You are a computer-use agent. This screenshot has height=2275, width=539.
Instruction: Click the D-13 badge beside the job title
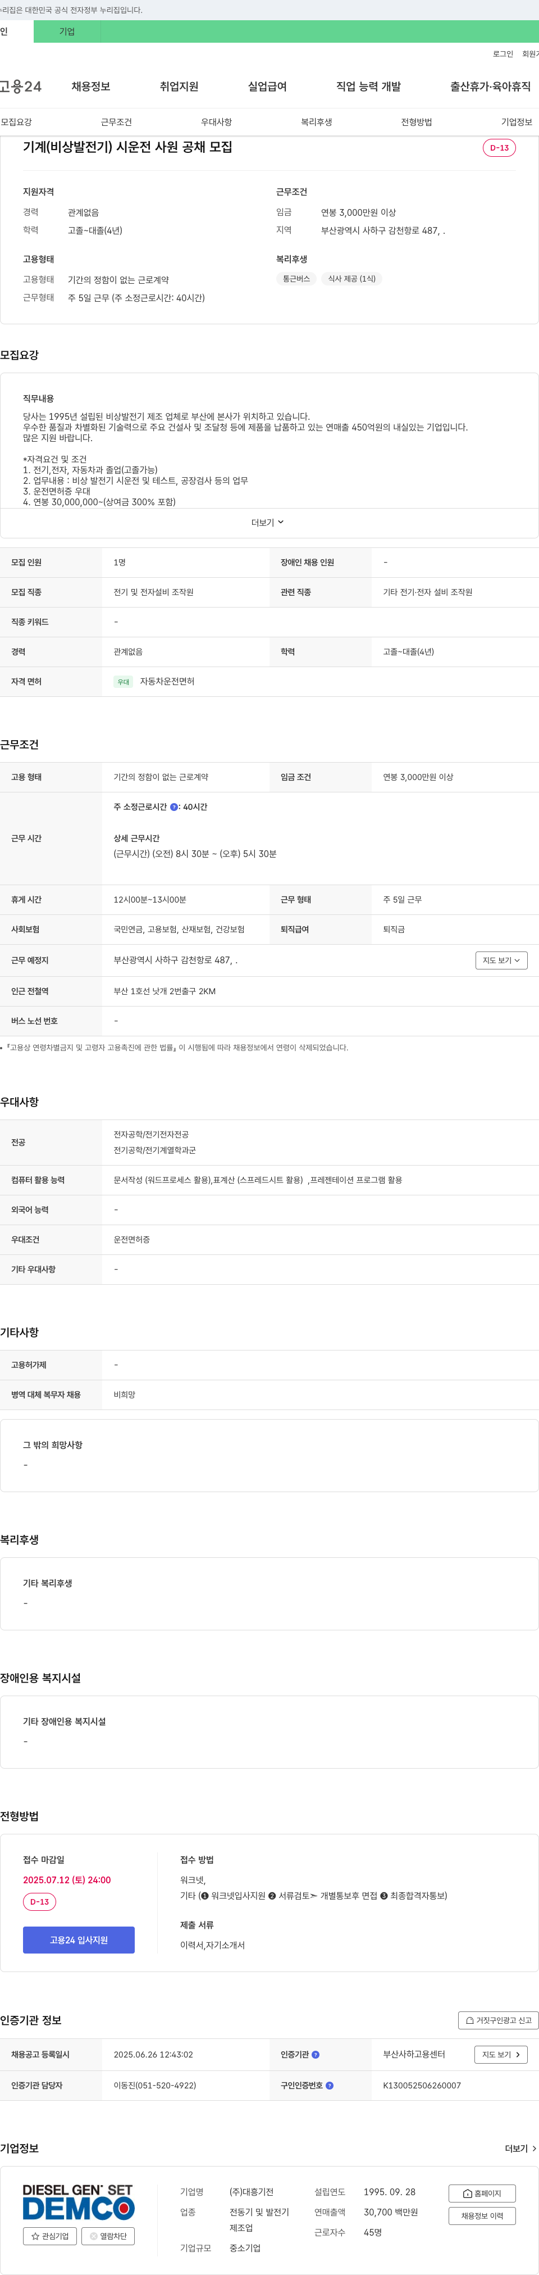click(499, 147)
